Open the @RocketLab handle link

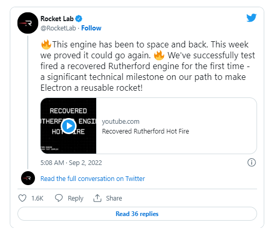(58, 28)
